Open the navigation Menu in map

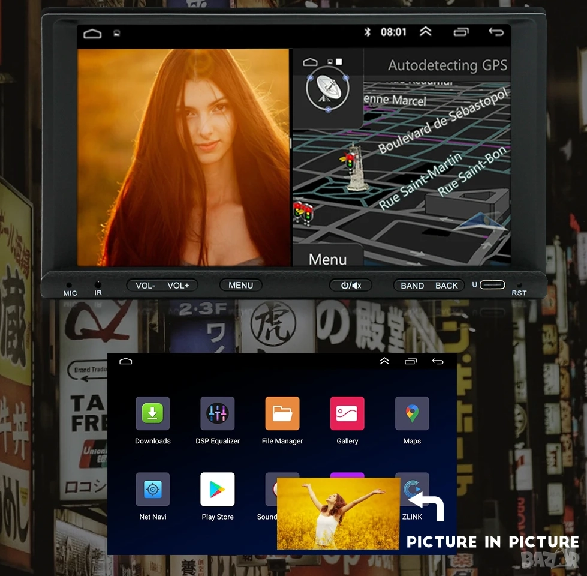click(x=327, y=259)
